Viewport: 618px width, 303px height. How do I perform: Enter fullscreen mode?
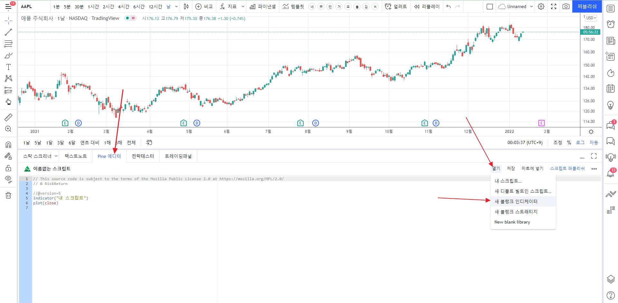[554, 6]
